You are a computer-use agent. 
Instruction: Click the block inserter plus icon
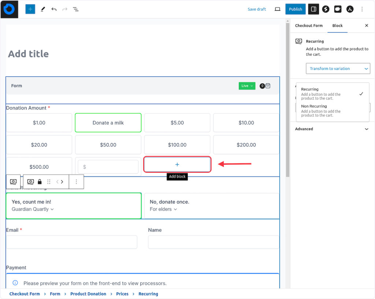(30, 9)
